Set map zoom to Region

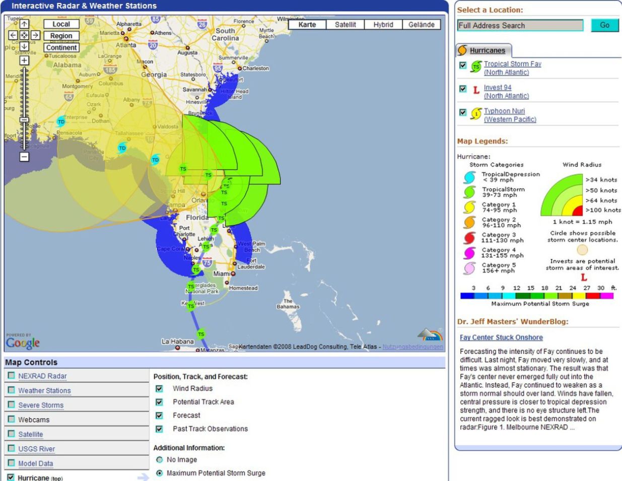pyautogui.click(x=61, y=36)
